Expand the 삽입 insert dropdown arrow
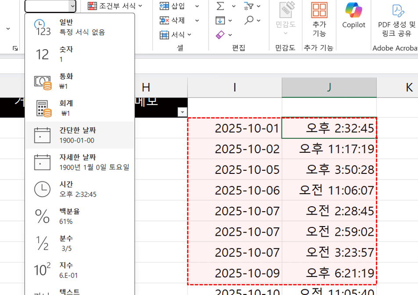Viewport: 418px width, 295px height. [196, 6]
